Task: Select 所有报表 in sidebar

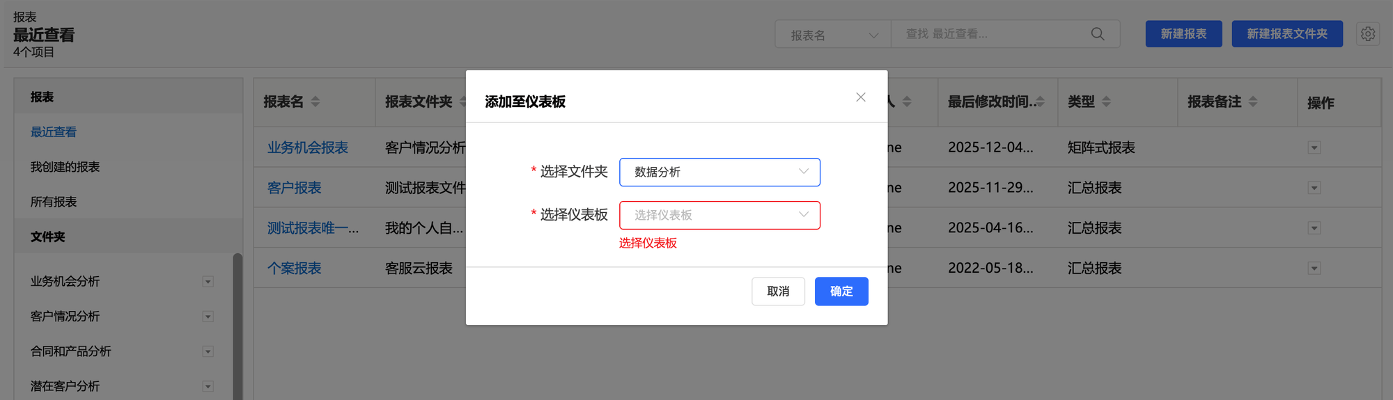Action: point(54,202)
